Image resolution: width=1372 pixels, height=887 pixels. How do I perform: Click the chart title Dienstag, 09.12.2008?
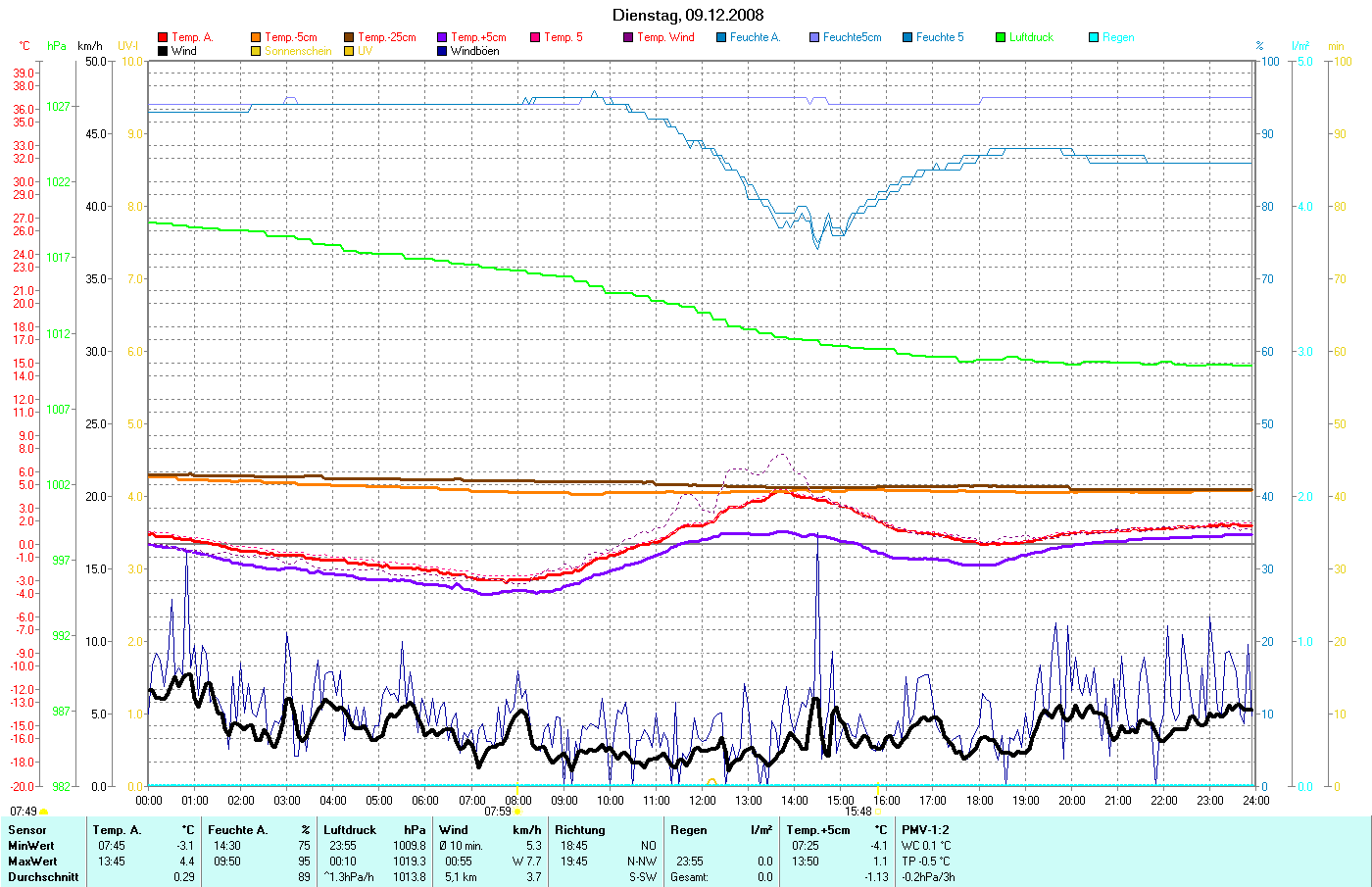click(688, 15)
